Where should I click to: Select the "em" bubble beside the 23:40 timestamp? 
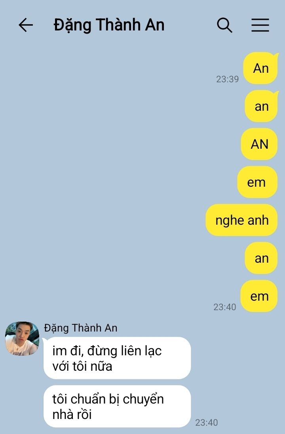coord(259,296)
